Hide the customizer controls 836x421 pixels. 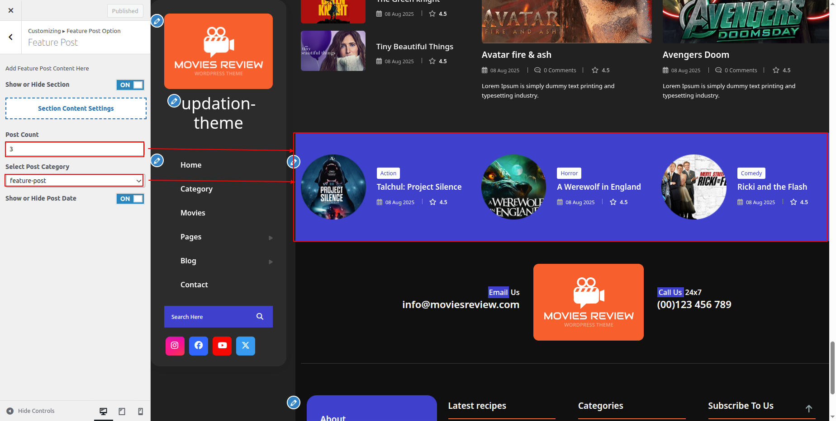[x=31, y=411]
